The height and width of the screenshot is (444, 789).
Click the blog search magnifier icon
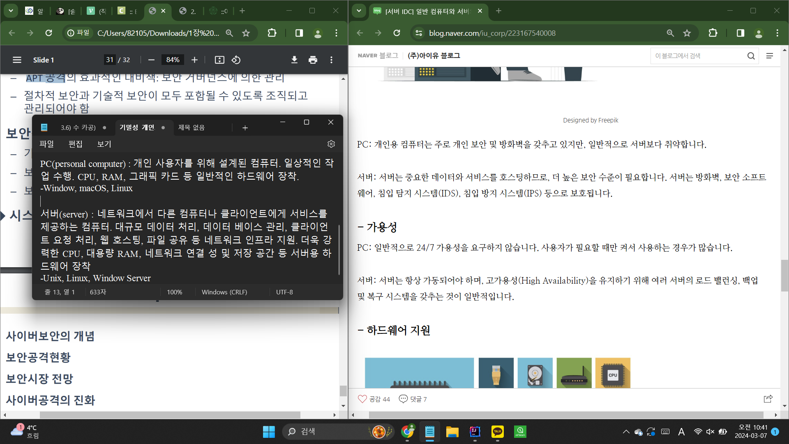[x=751, y=56]
